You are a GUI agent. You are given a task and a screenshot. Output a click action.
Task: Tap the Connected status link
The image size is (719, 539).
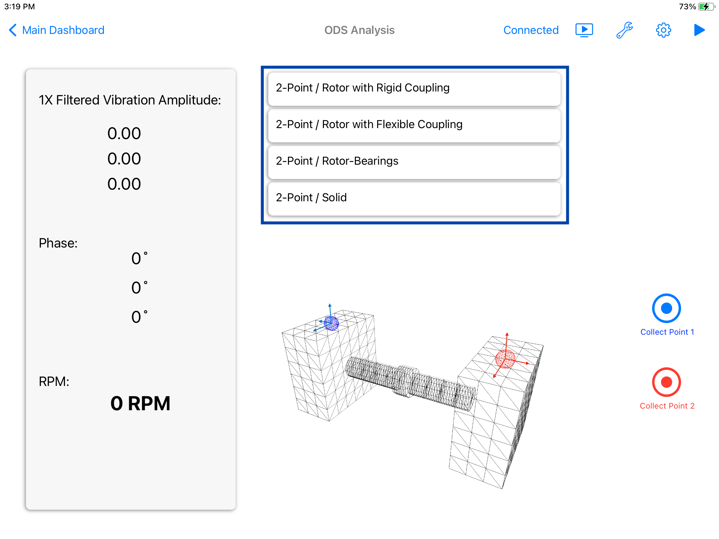point(531,30)
